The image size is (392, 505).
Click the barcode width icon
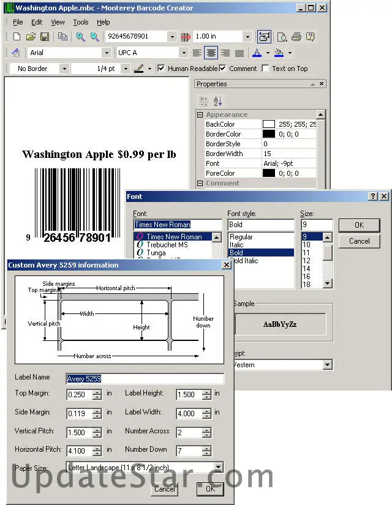[x=186, y=37]
